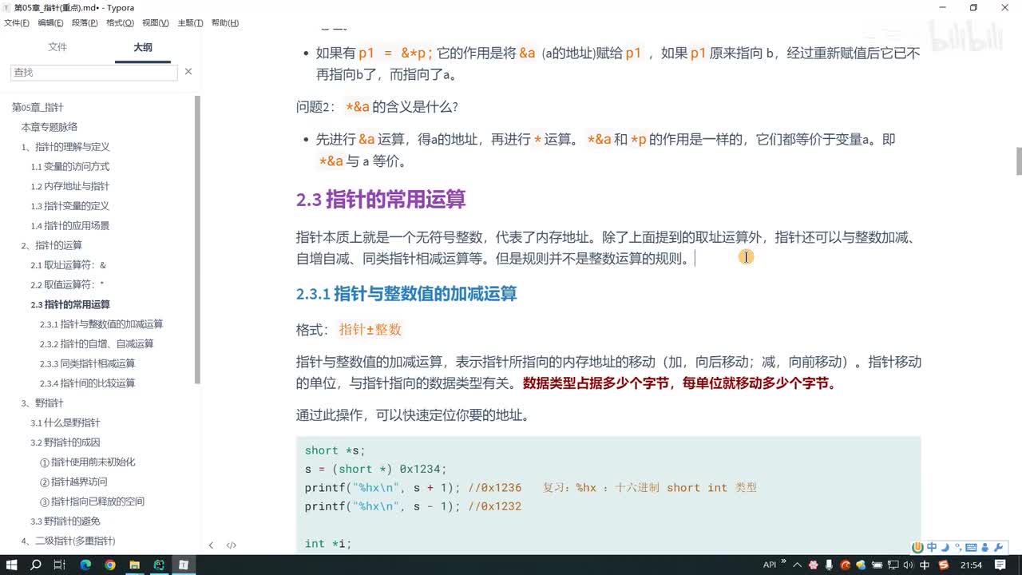This screenshot has height=575, width=1022.
Task: Open the 格式(O) menu
Action: pyautogui.click(x=120, y=23)
